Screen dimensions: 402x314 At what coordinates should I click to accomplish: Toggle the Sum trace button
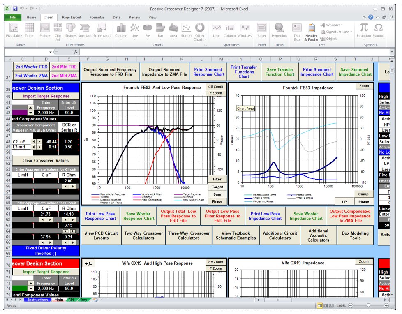217,194
